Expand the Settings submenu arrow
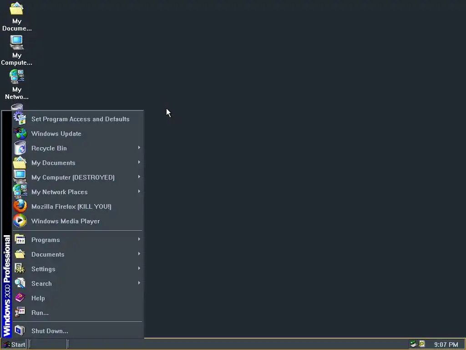466x350 pixels. coord(139,268)
